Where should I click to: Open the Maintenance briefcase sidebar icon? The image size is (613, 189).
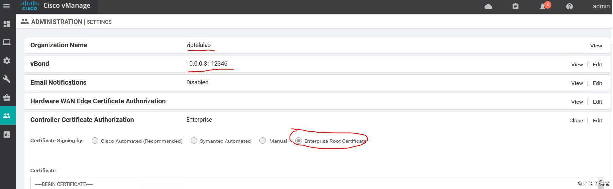point(7,97)
